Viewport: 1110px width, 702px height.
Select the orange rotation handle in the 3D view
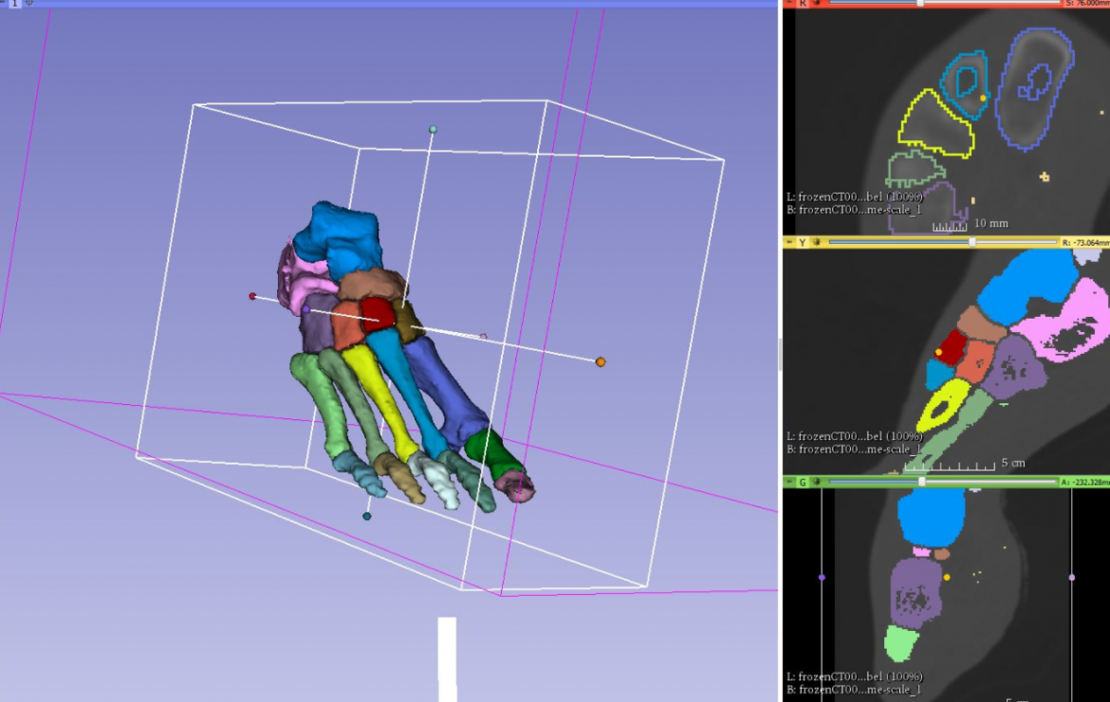pyautogui.click(x=599, y=360)
